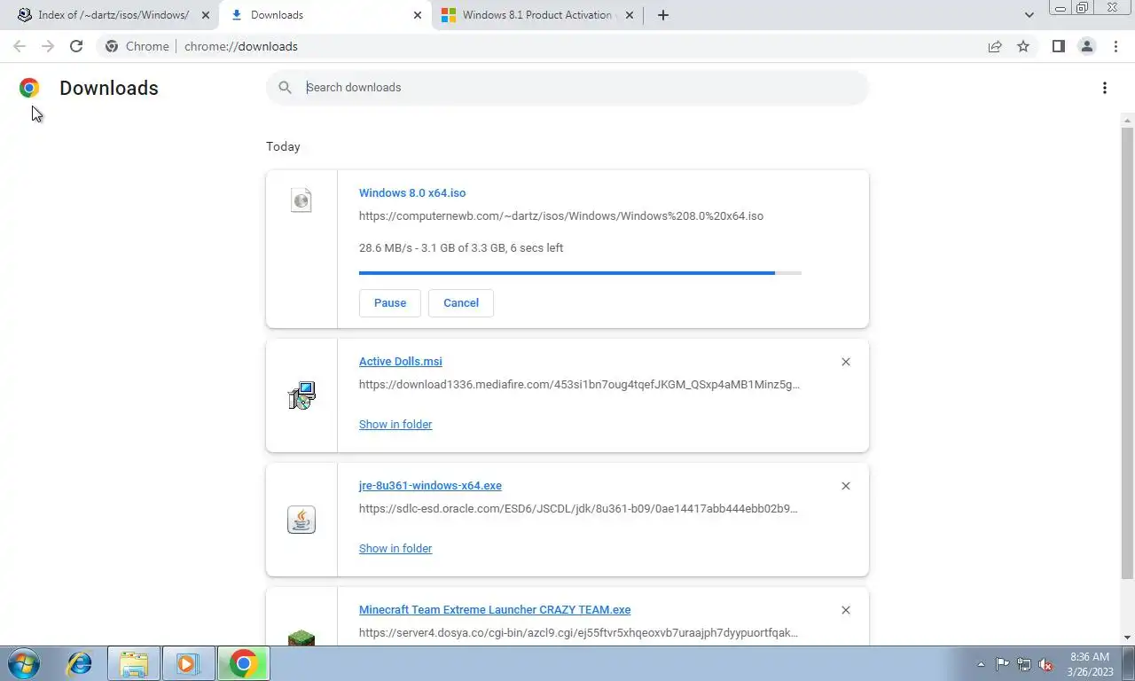Open the Chrome profile avatar
Screen dimensions: 1135x681
click(1086, 46)
